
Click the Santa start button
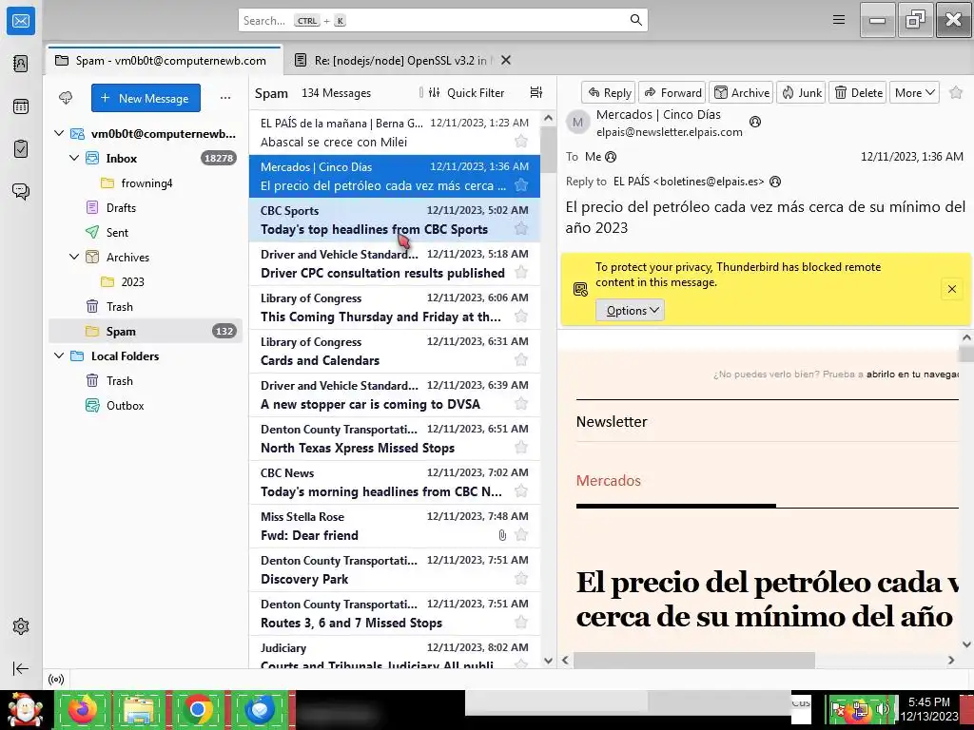click(26, 709)
